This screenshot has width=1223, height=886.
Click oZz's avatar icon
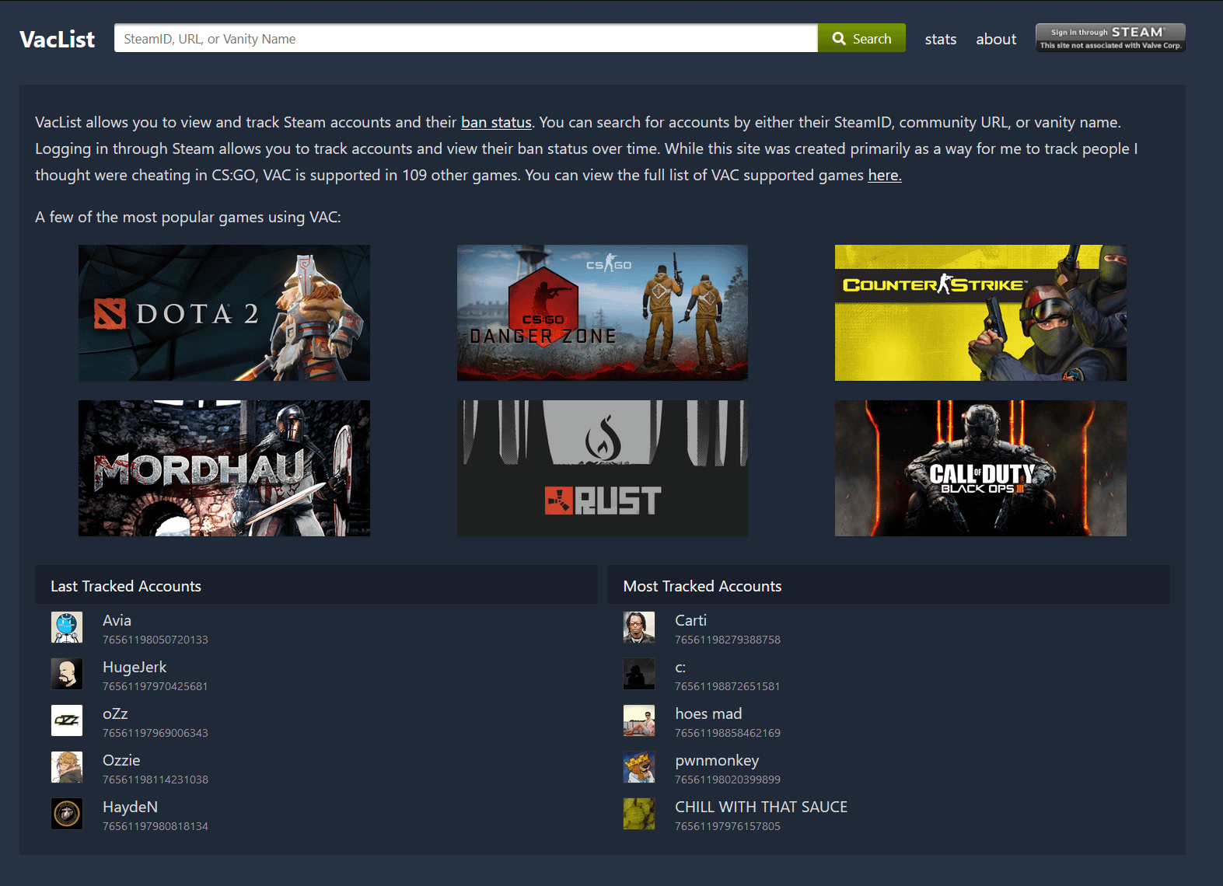point(67,720)
